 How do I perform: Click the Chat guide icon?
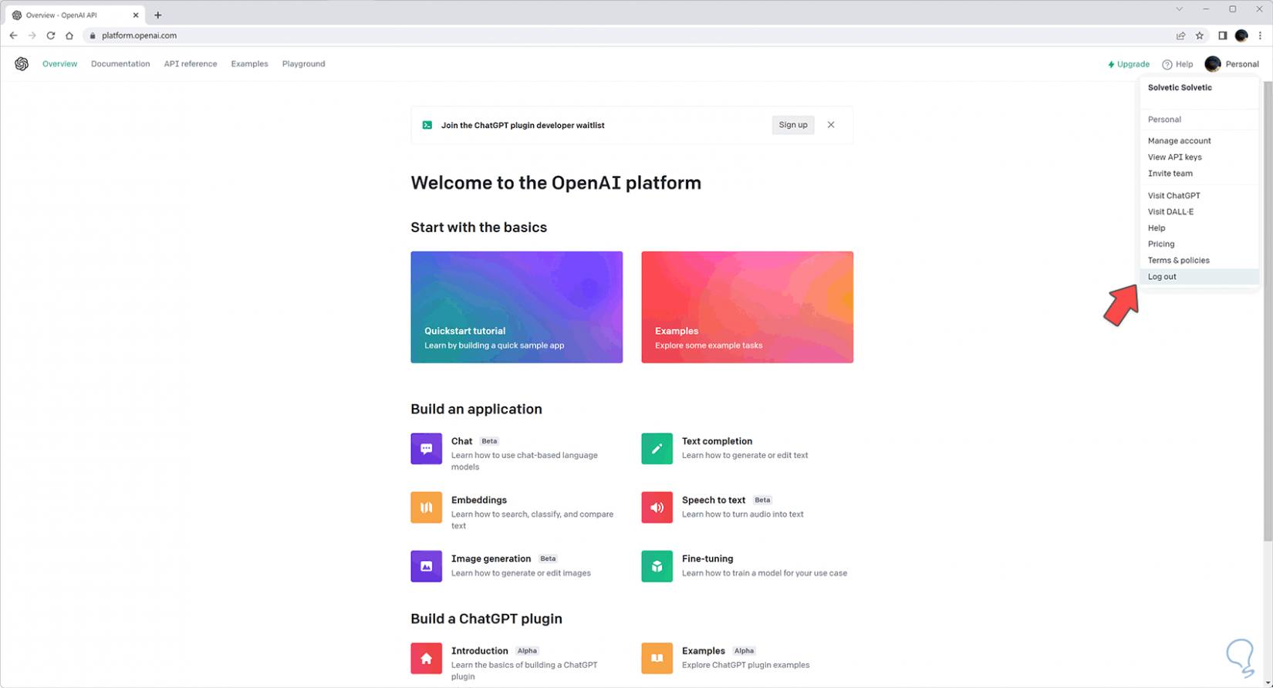pyautogui.click(x=426, y=449)
